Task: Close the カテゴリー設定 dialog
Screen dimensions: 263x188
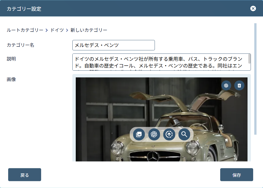Action: 253,8
